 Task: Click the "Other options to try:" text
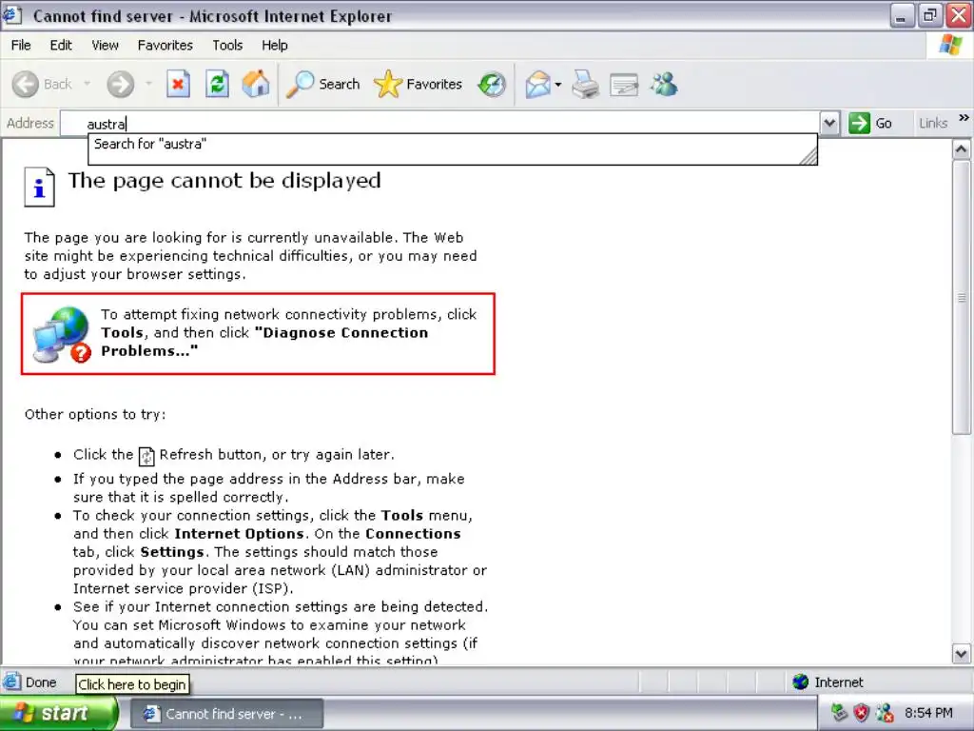coord(95,415)
